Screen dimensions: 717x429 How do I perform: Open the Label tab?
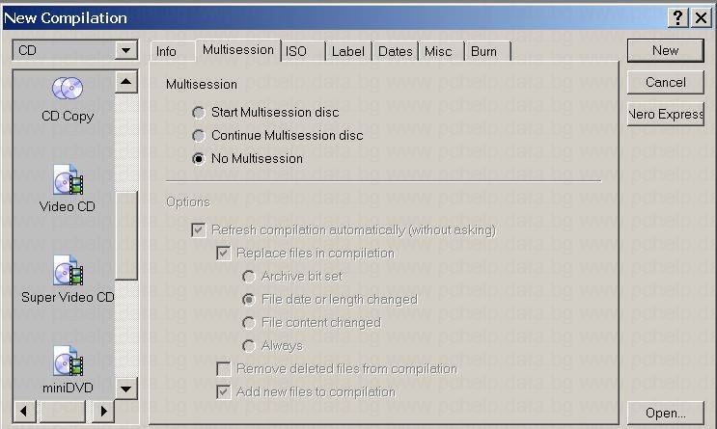tap(347, 52)
